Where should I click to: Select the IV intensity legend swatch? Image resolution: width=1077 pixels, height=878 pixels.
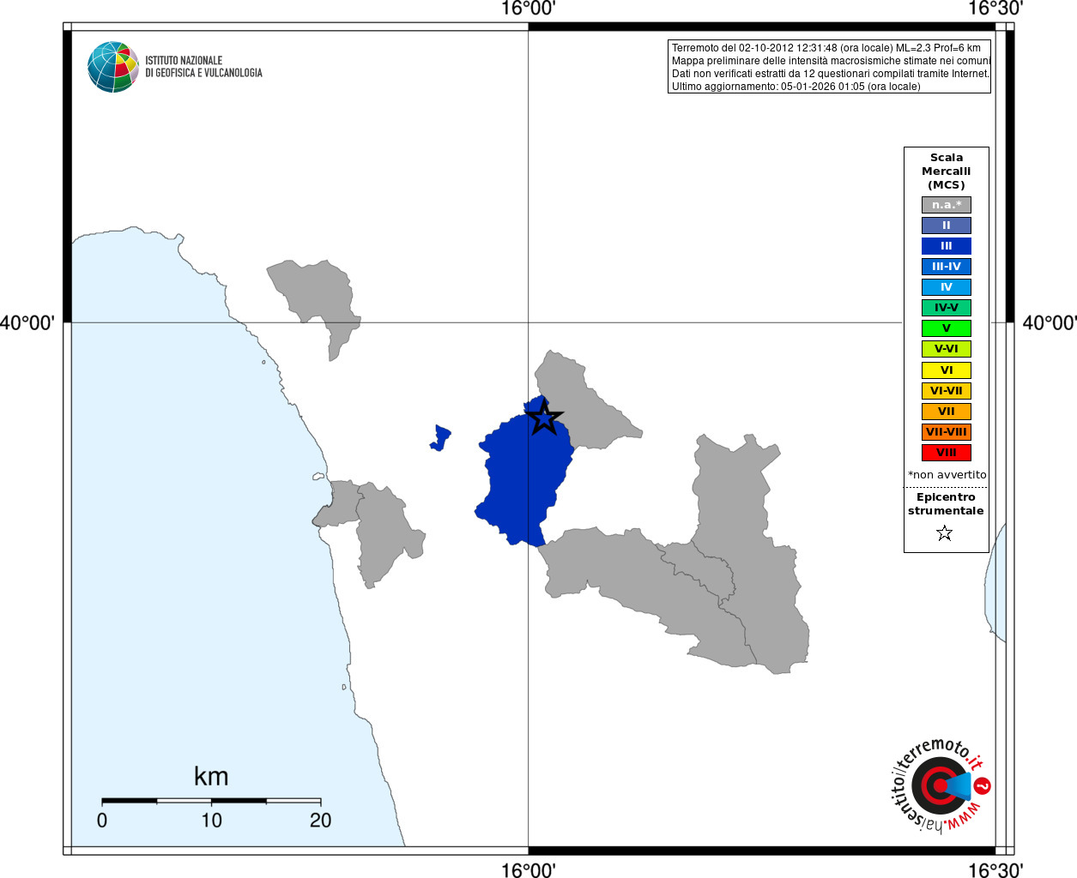pos(947,287)
